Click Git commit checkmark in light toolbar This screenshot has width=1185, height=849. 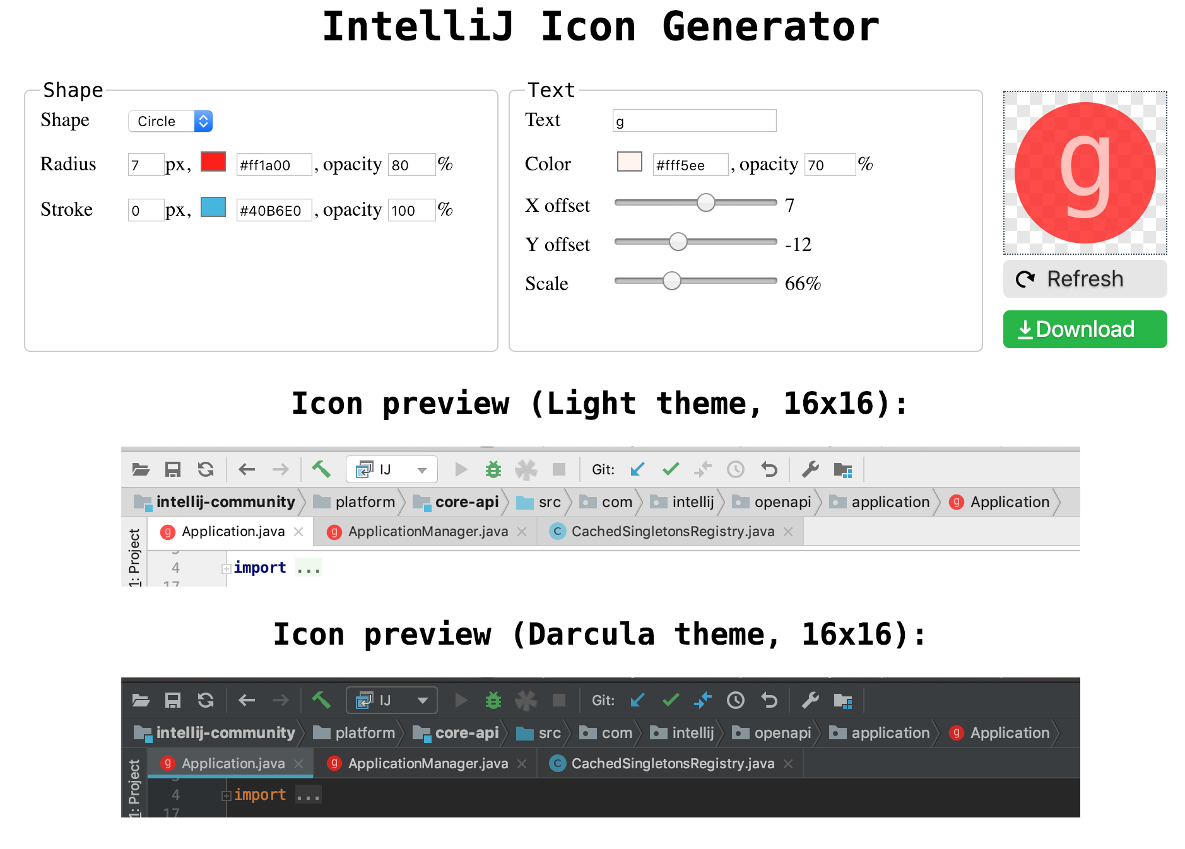coord(671,469)
